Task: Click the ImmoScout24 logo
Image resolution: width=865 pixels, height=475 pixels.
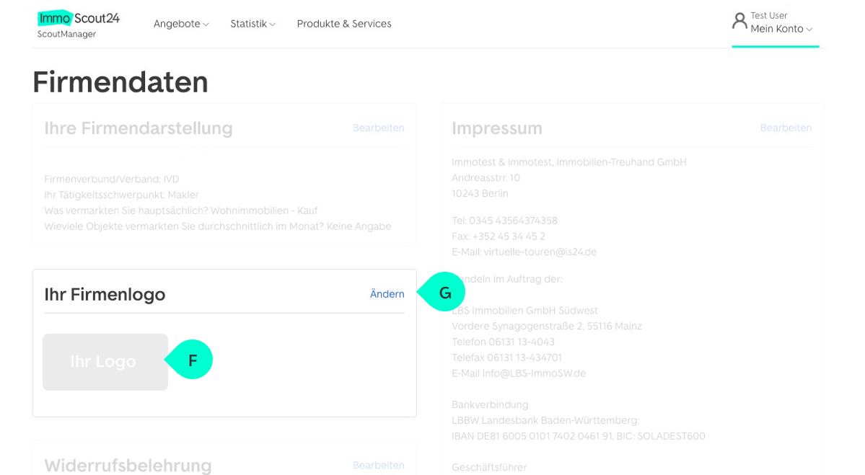Action: coord(79,18)
